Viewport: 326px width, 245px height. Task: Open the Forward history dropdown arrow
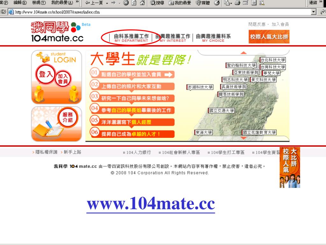pos(120,3)
